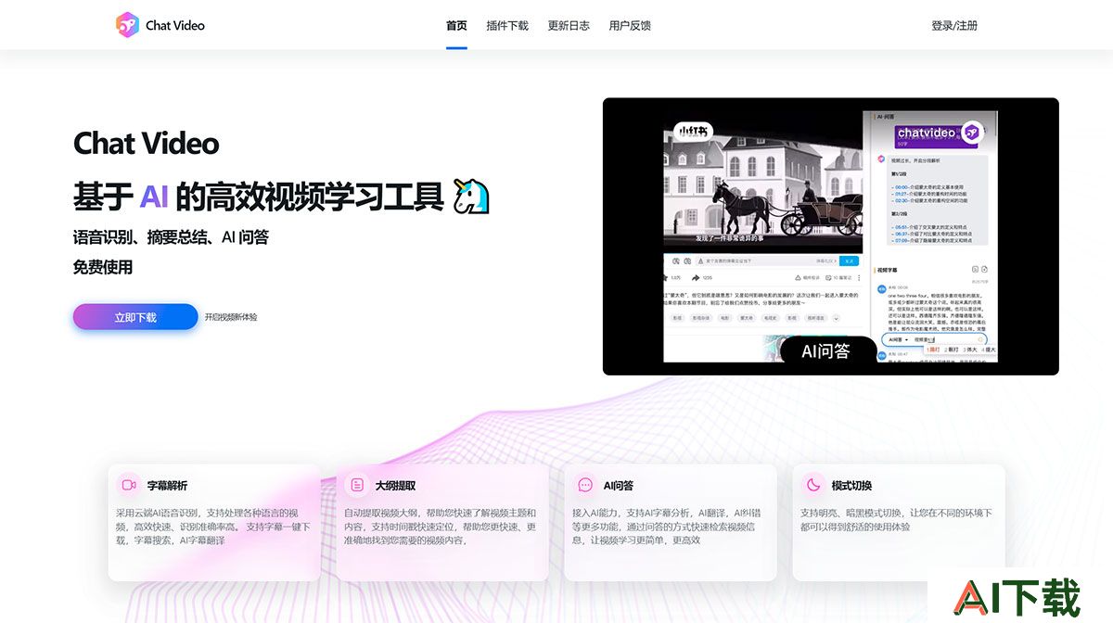Viewport: 1113px width, 623px height.
Task: Open the 首页 tab
Action: (456, 25)
